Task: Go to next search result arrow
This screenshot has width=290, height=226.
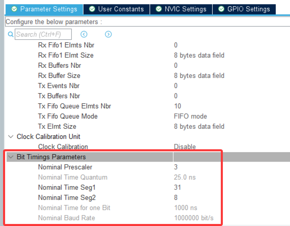Action: [108, 34]
